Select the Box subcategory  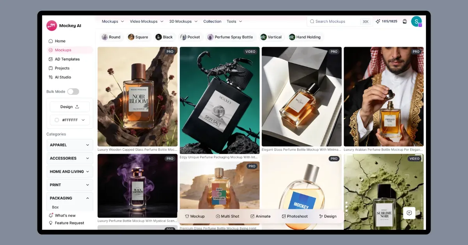click(55, 207)
